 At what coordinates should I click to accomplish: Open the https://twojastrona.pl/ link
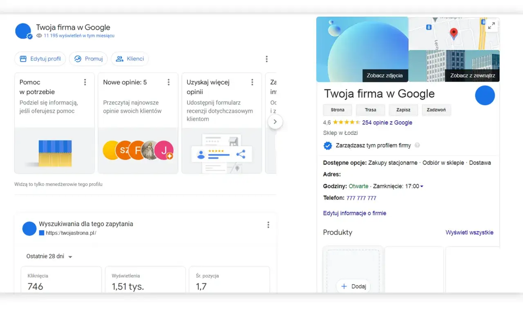pos(71,233)
